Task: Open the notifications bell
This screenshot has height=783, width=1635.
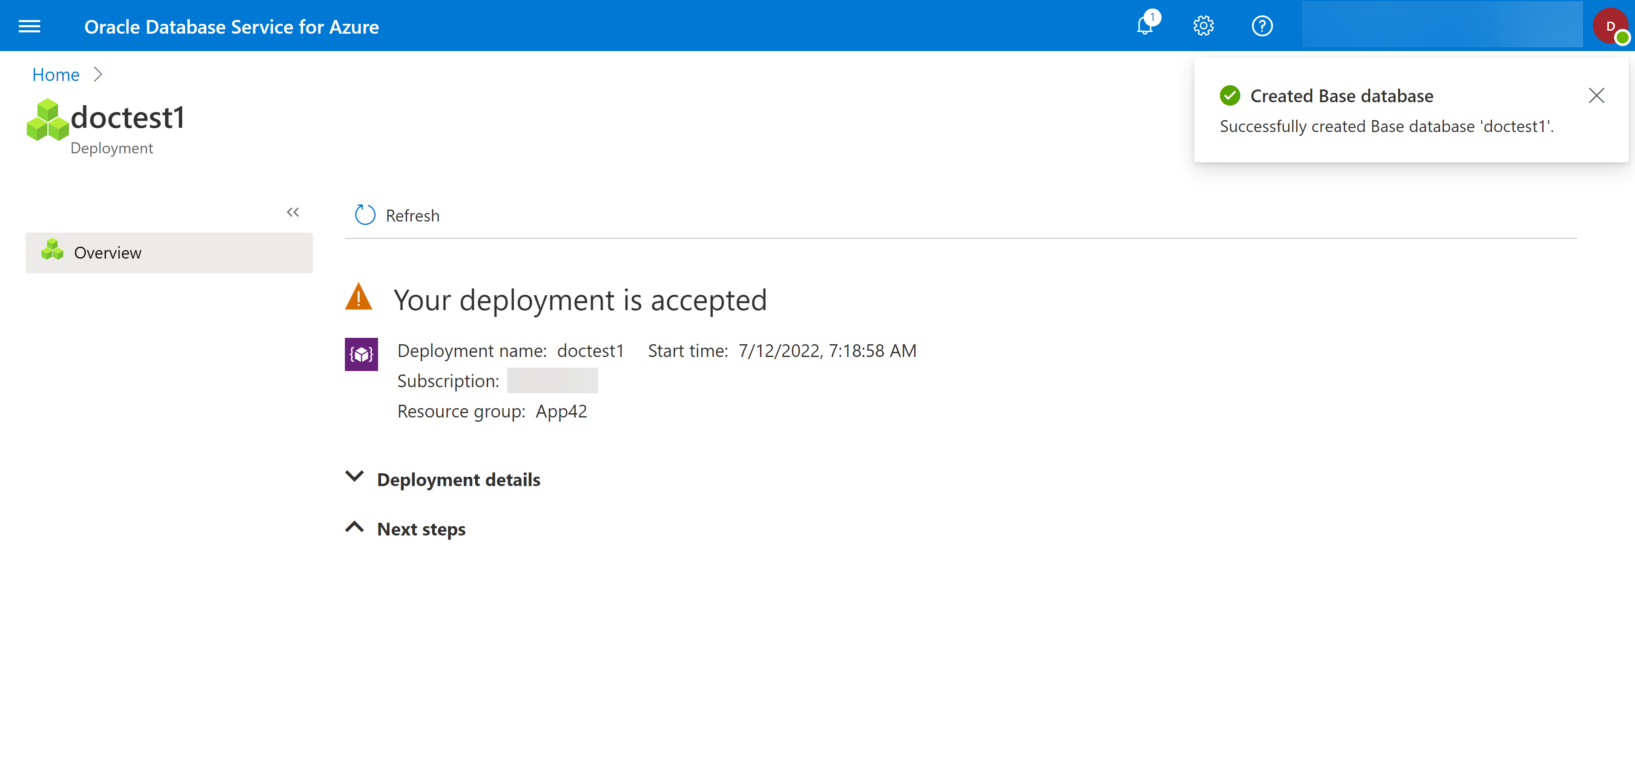Action: [1146, 26]
